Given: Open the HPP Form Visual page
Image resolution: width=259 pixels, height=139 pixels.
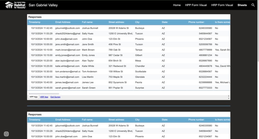Looking at the screenshot, I should click(196, 5).
